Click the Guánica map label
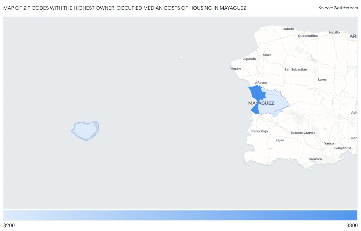Image resolution: width=361 pixels, height=231 pixels. (x=315, y=159)
